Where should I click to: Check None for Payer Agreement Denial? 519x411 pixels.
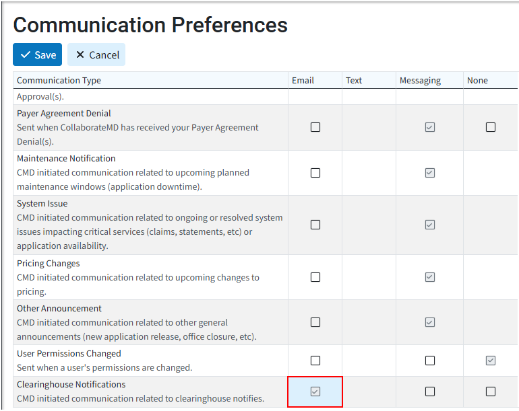tap(491, 127)
